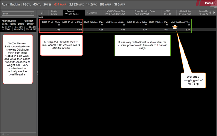This screenshot has width=217, height=136.
Task: Select the 2015 row label
Action: coord(41,17)
